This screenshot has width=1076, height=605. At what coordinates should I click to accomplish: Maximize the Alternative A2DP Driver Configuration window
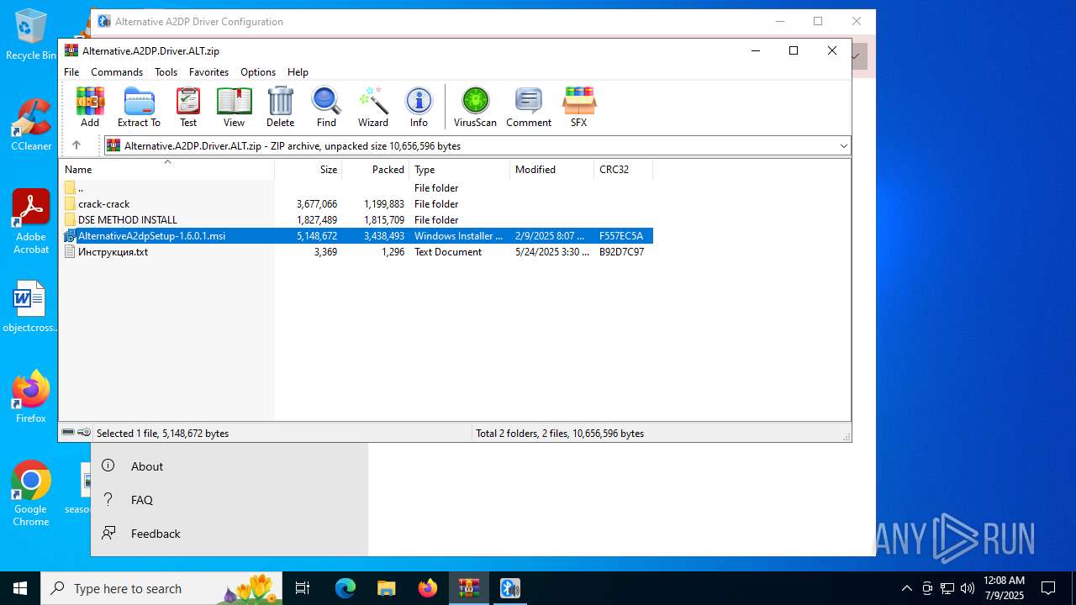point(818,21)
